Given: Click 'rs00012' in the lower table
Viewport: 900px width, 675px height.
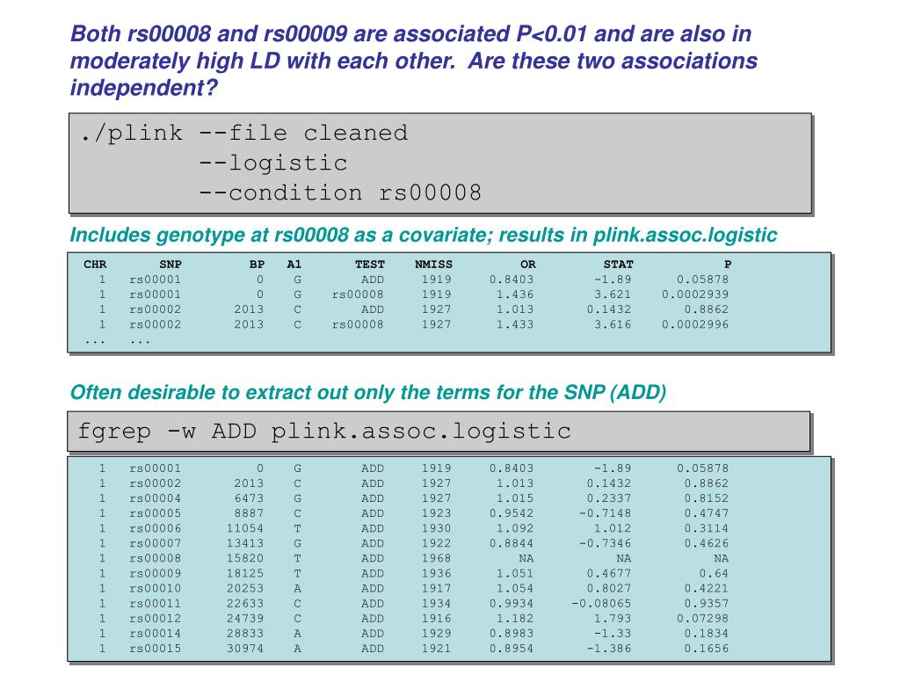Looking at the screenshot, I should tap(155, 618).
